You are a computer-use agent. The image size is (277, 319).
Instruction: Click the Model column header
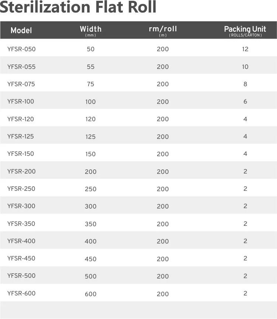21,31
